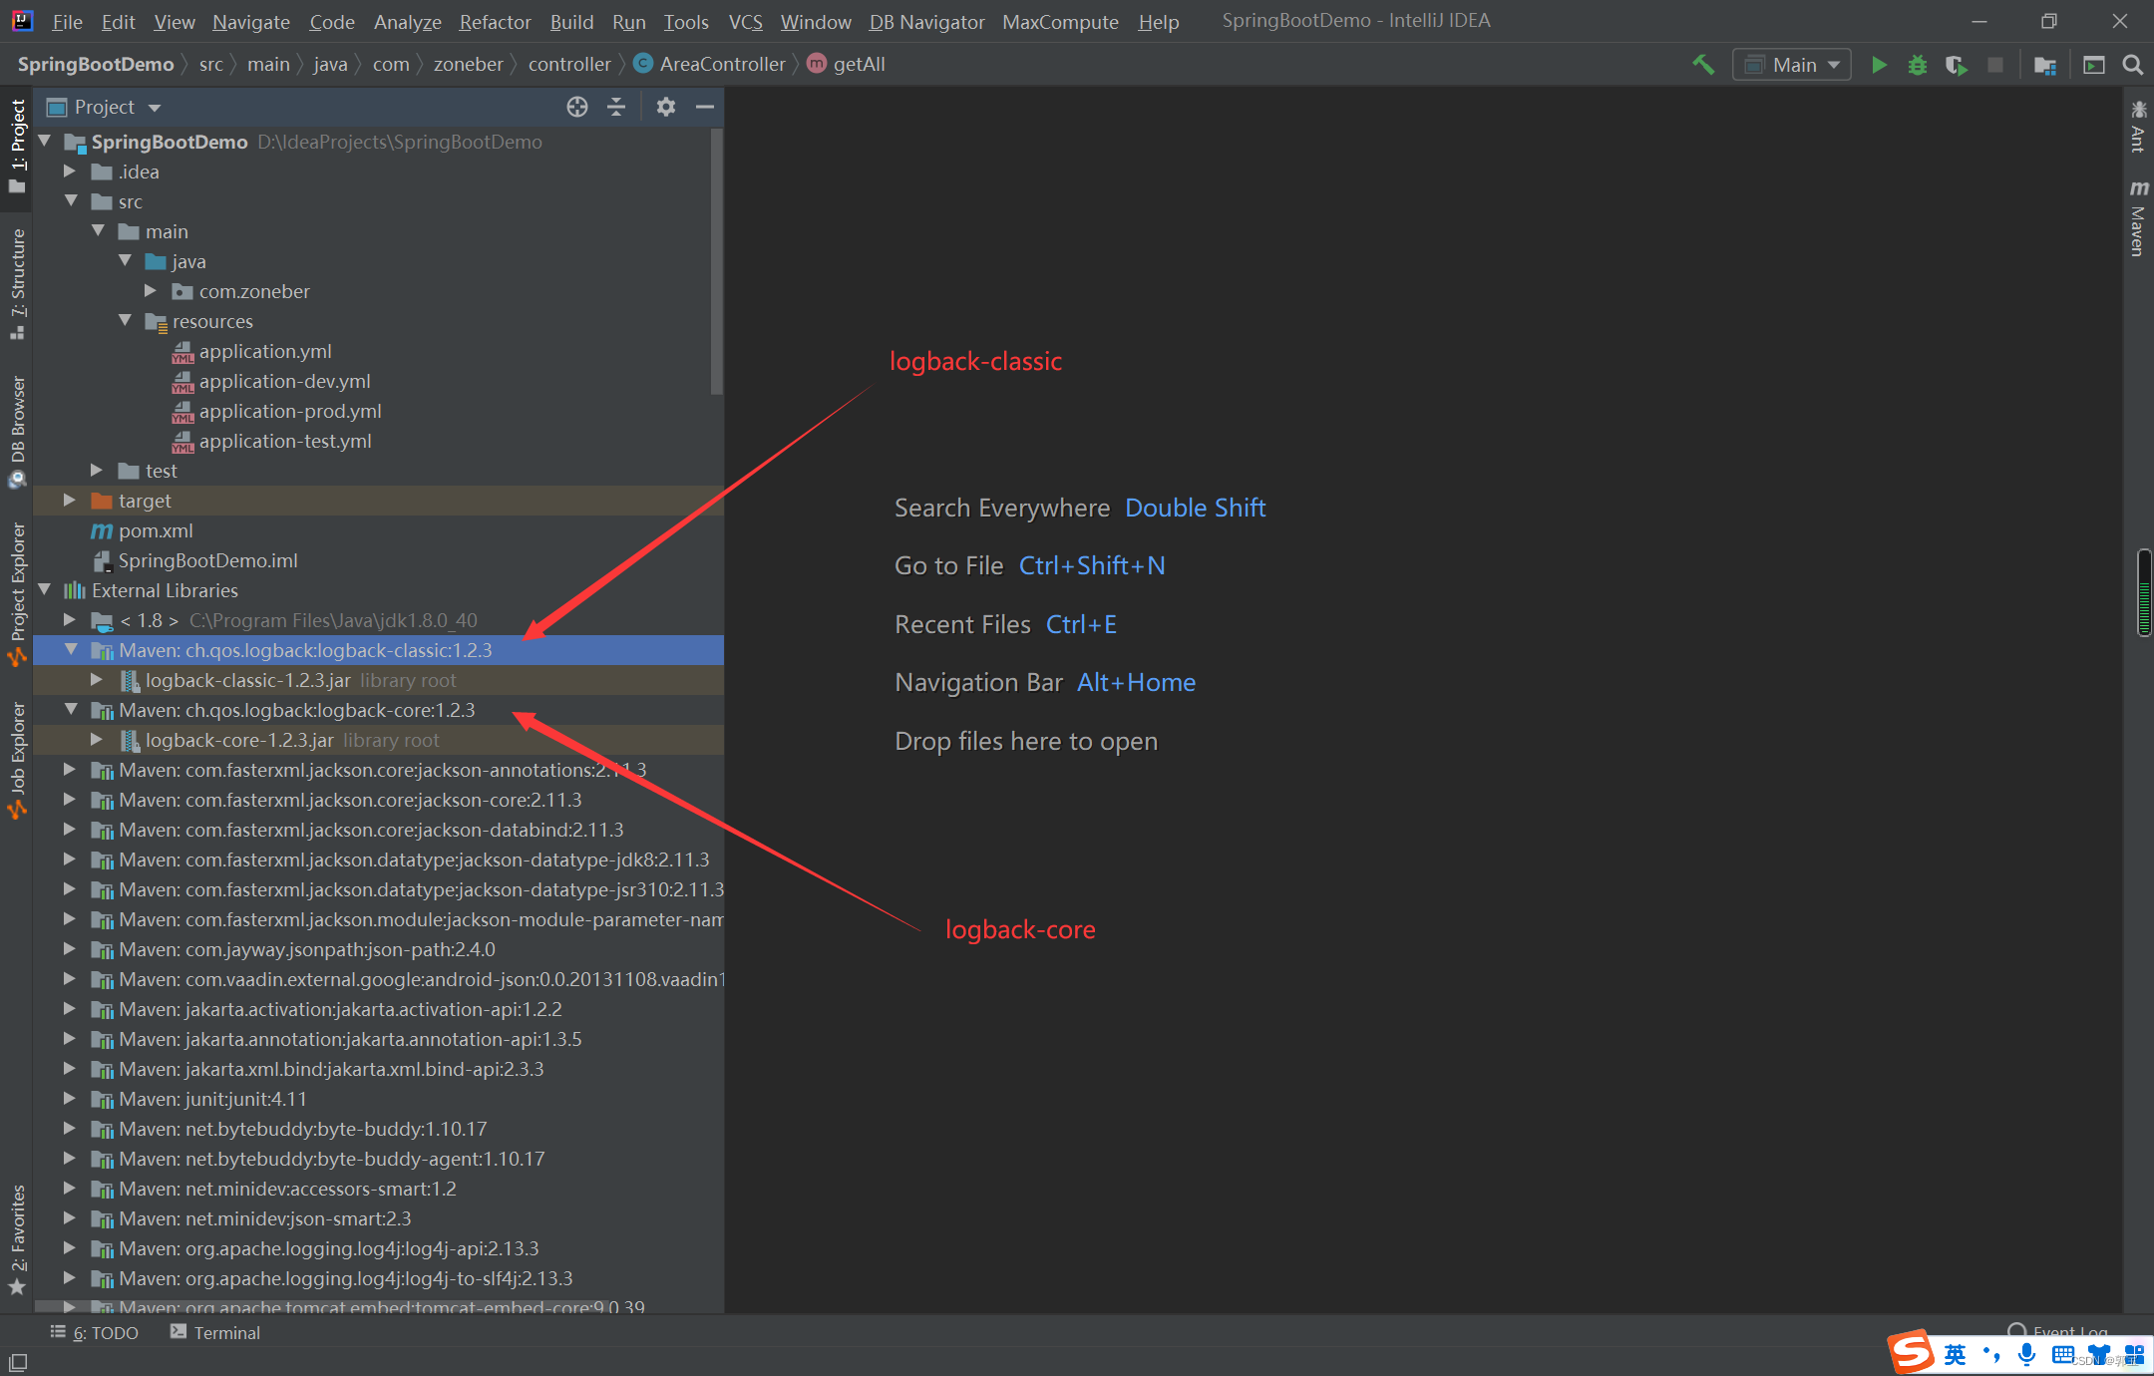Hide the Project tool window with minus icon
2154x1376 pixels.
[705, 107]
